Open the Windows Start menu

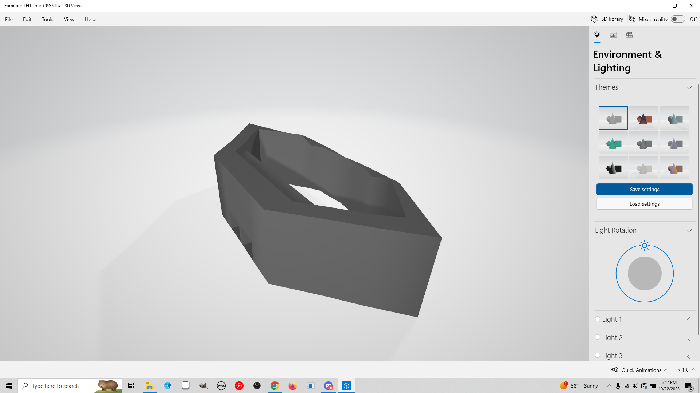tap(9, 386)
